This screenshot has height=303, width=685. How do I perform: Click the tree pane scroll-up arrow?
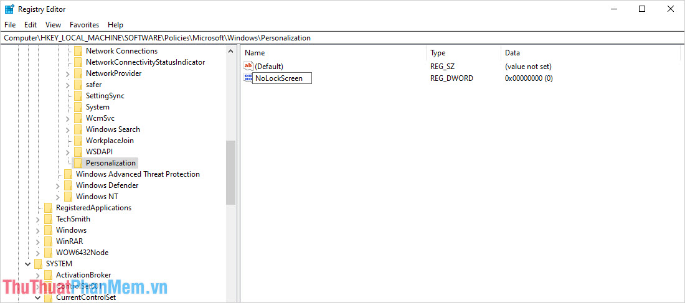pos(230,51)
